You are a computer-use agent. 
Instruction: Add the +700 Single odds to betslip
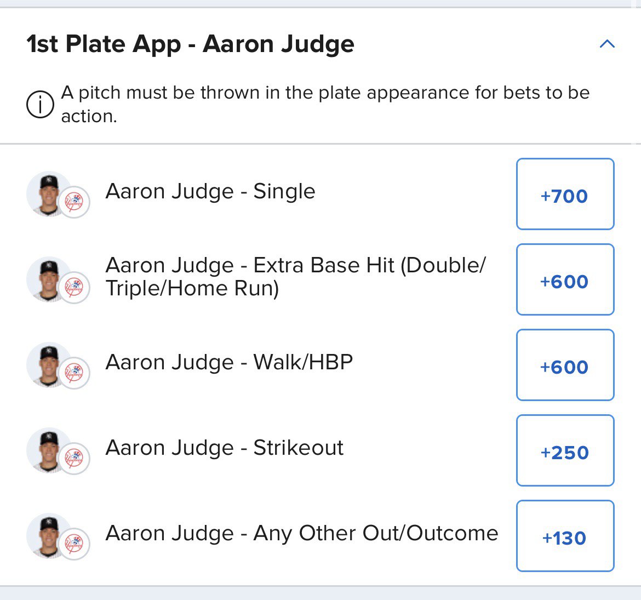click(565, 195)
